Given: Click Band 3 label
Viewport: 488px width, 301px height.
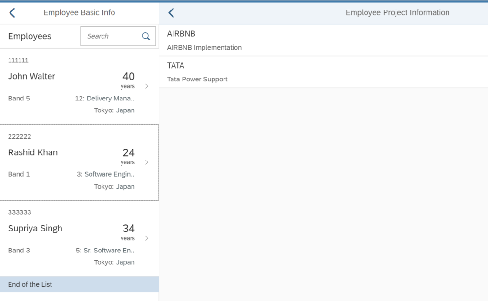Looking at the screenshot, I should 19,251.
